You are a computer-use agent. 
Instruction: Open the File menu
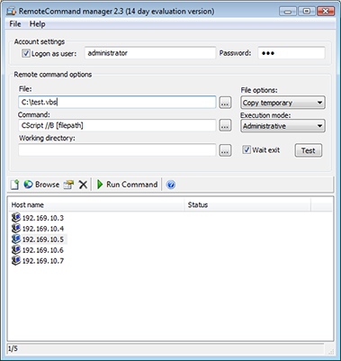[x=15, y=24]
